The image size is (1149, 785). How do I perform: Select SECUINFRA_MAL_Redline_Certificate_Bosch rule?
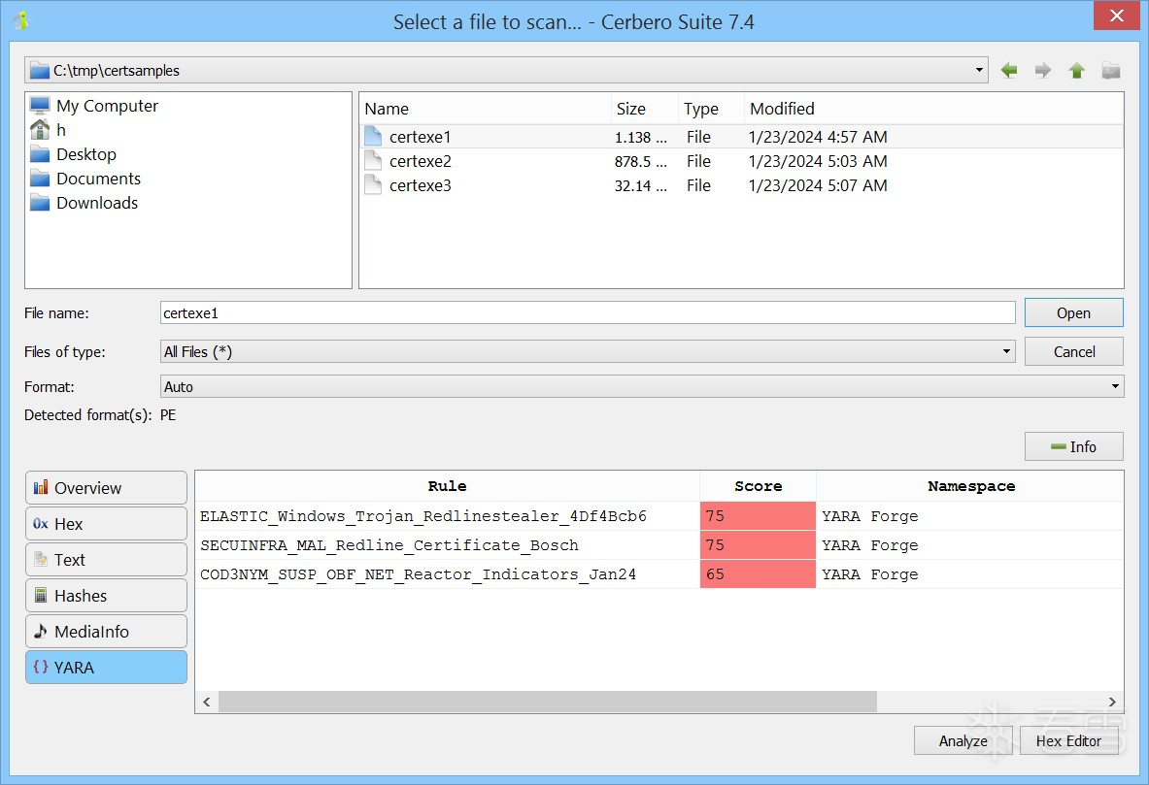(x=389, y=545)
